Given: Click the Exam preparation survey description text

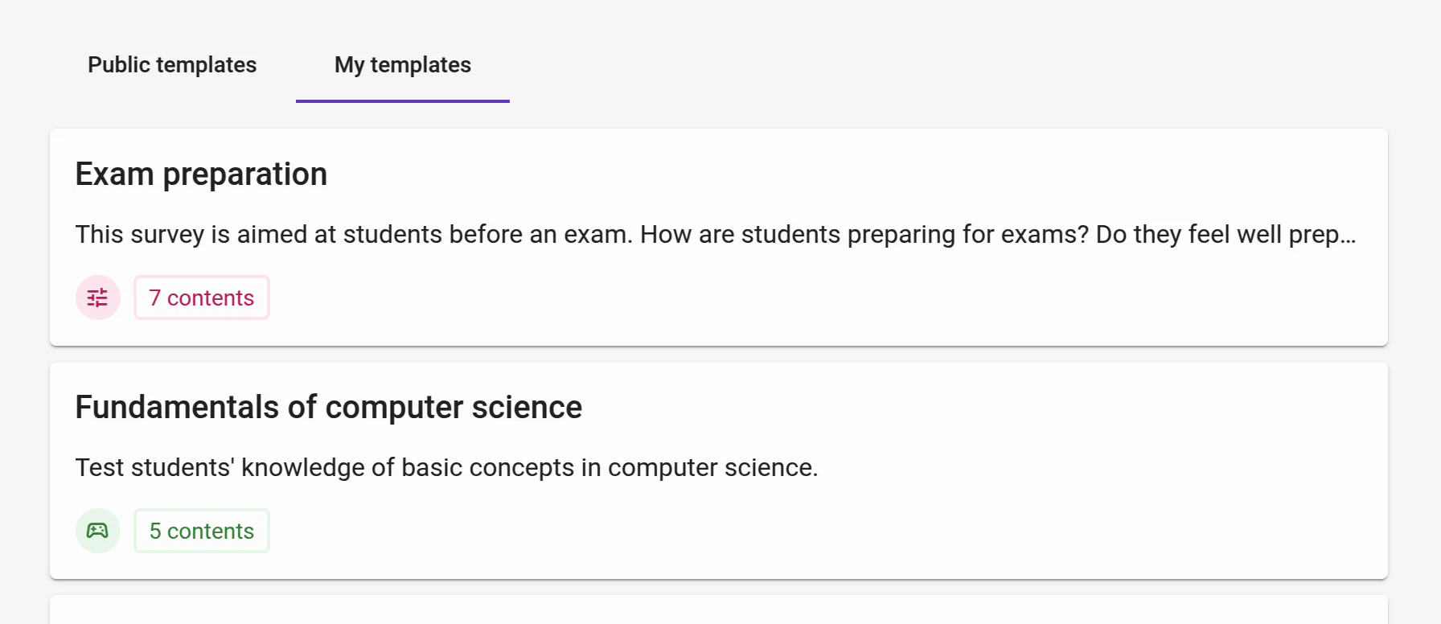Looking at the screenshot, I should pos(563,235).
